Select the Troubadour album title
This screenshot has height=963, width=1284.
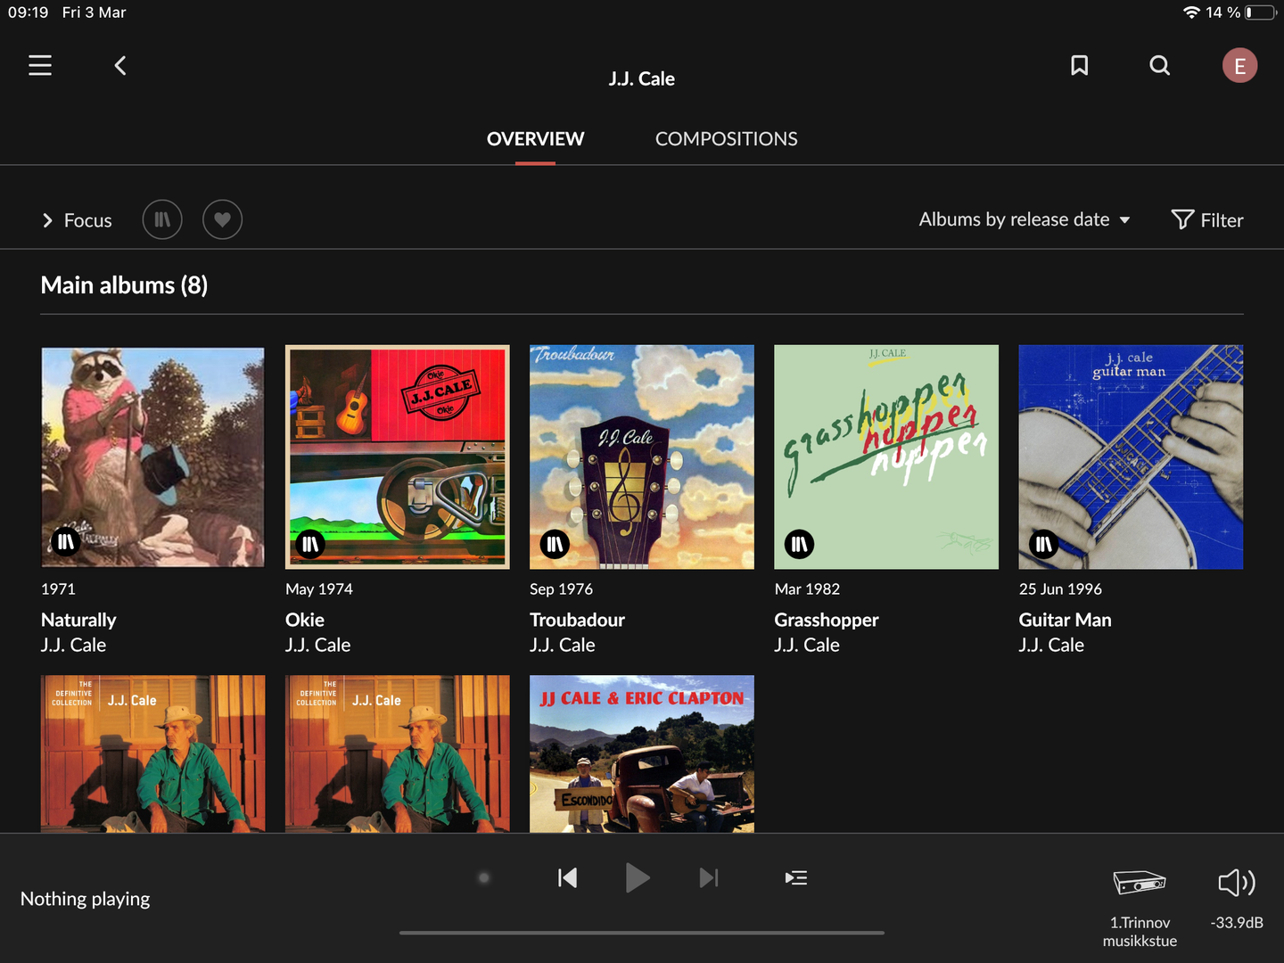click(x=577, y=620)
